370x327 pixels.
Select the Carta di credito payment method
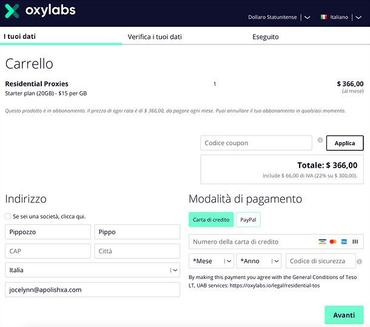(211, 219)
